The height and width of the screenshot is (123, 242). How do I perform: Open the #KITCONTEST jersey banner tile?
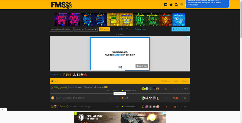coord(179,19)
